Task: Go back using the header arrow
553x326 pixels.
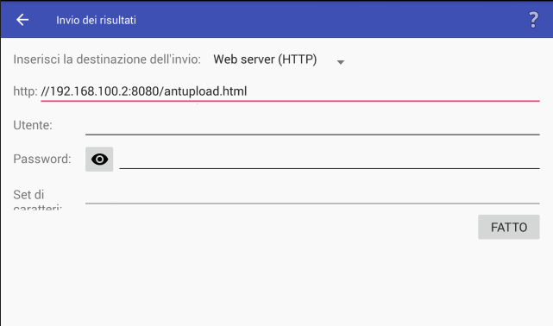Action: (22, 20)
